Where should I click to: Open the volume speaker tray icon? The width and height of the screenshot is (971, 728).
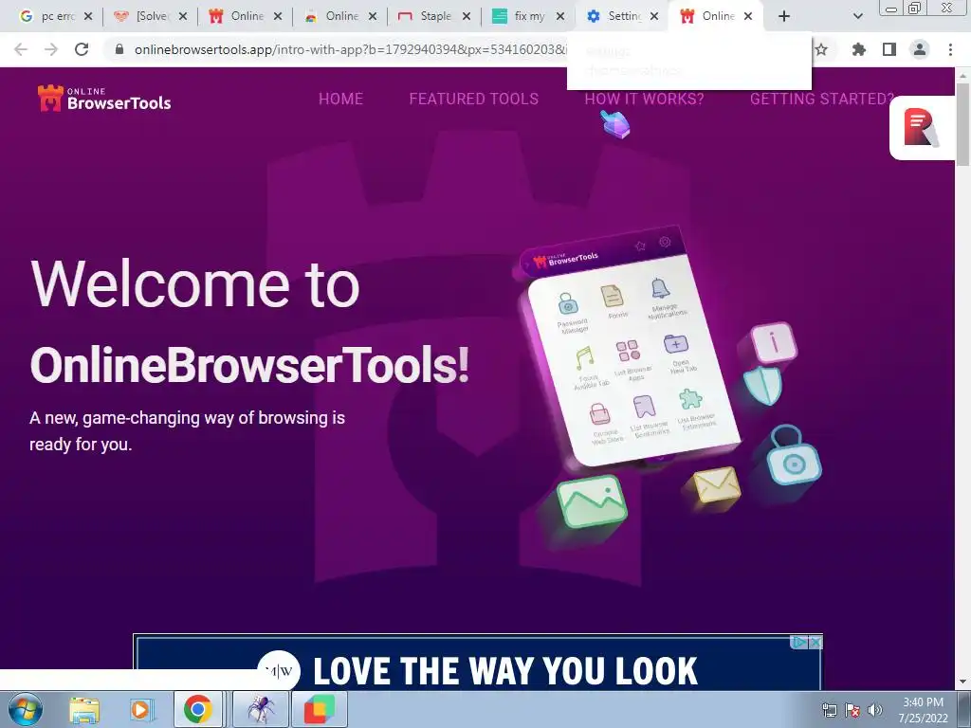[x=875, y=710]
